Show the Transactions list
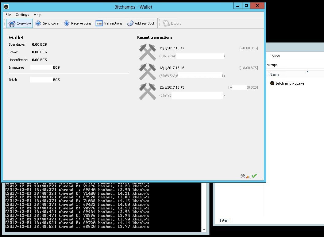Image resolution: width=324 pixels, height=237 pixels. point(109,23)
